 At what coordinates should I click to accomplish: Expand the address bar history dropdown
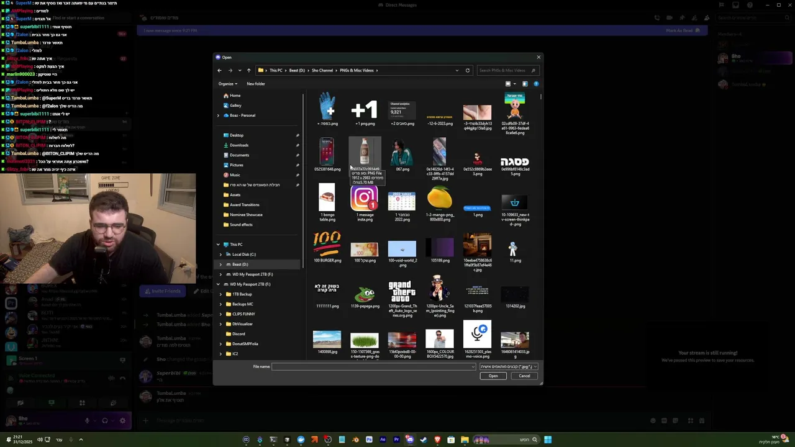point(457,70)
